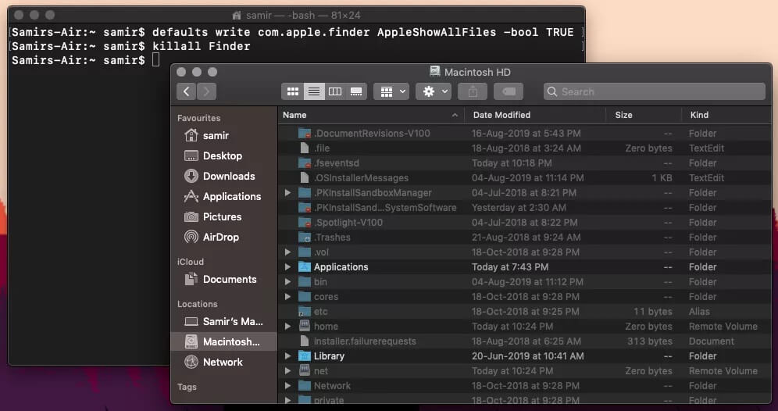Expand the .PKInstallSandboxManager folder
This screenshot has width=778, height=411.
287,192
